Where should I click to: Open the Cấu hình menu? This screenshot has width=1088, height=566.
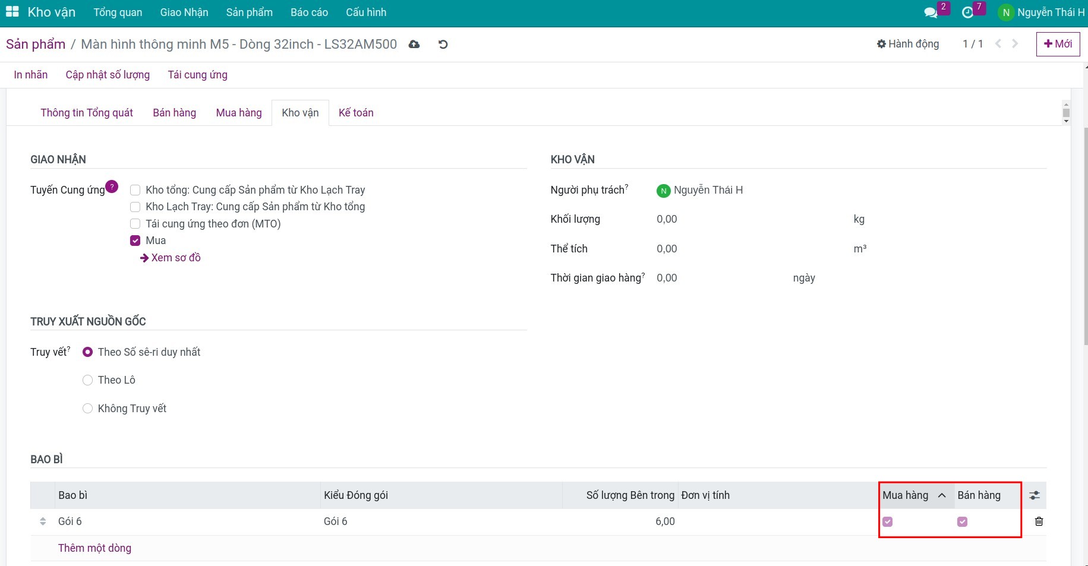coord(365,12)
